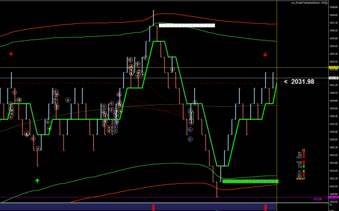Click the M15 timeframe signal square

coord(304,157)
